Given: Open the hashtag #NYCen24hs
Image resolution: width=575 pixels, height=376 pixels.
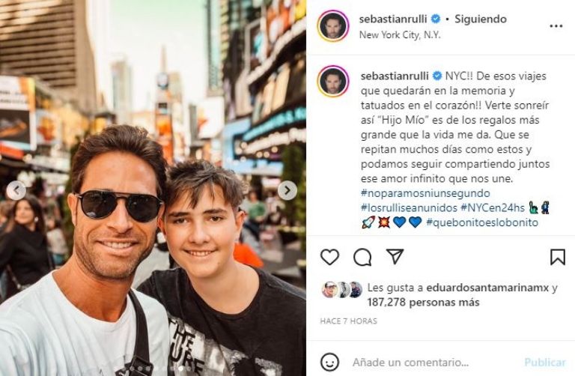Looking at the screenshot, I should click(x=493, y=207).
